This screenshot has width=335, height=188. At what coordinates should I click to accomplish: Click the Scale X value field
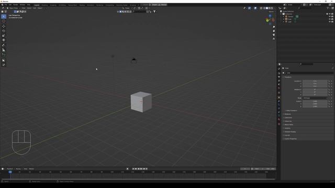click(315, 101)
